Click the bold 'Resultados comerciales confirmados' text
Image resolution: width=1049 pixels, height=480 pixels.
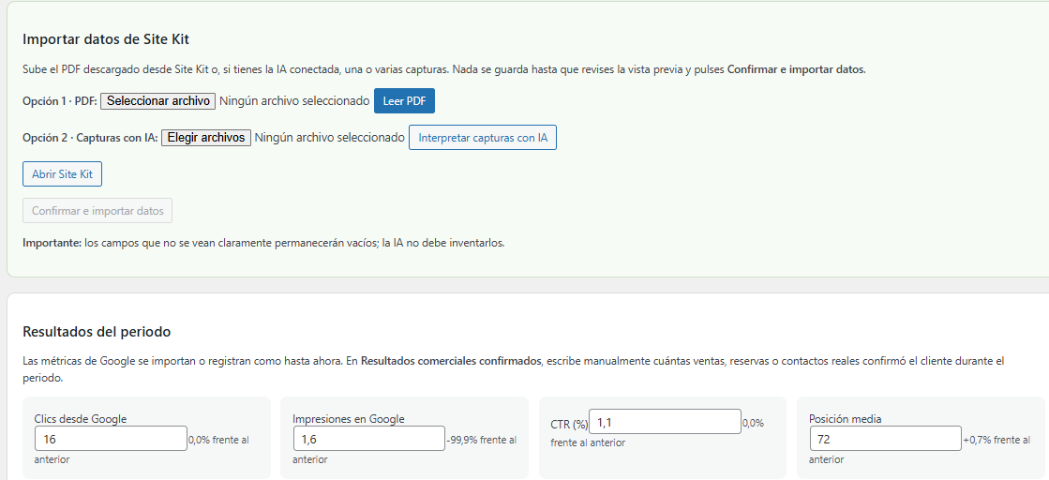coord(450,361)
